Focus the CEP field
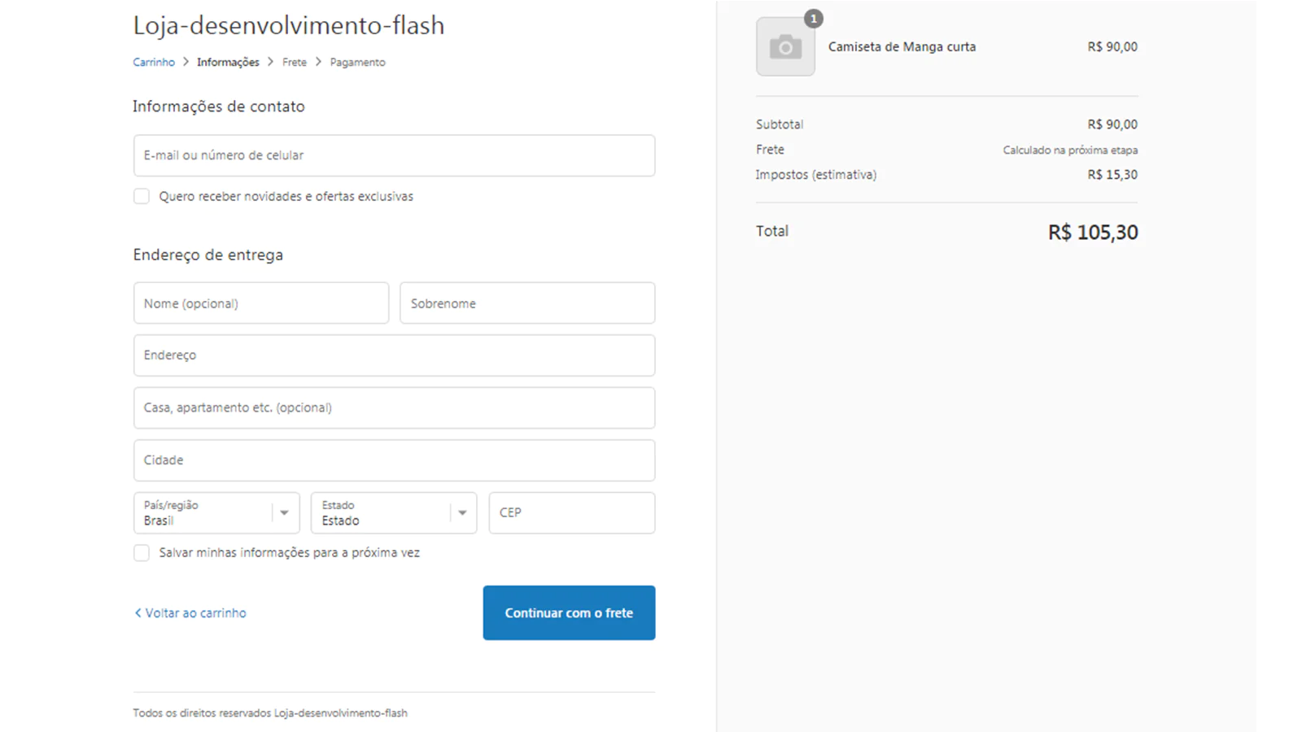The width and height of the screenshot is (1302, 732). point(572,513)
